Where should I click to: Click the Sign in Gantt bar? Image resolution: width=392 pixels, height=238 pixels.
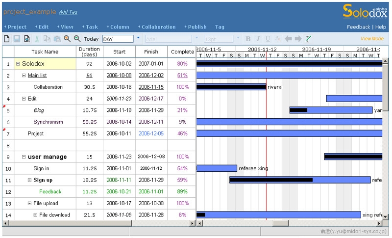click(217, 168)
